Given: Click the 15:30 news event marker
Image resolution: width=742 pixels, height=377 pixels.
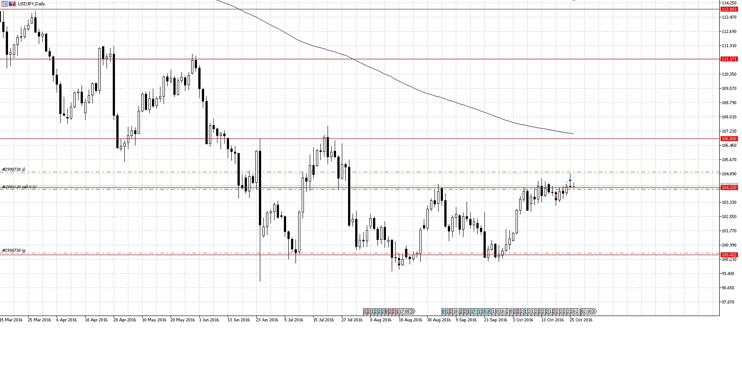Looking at the screenshot, I should point(486,312).
